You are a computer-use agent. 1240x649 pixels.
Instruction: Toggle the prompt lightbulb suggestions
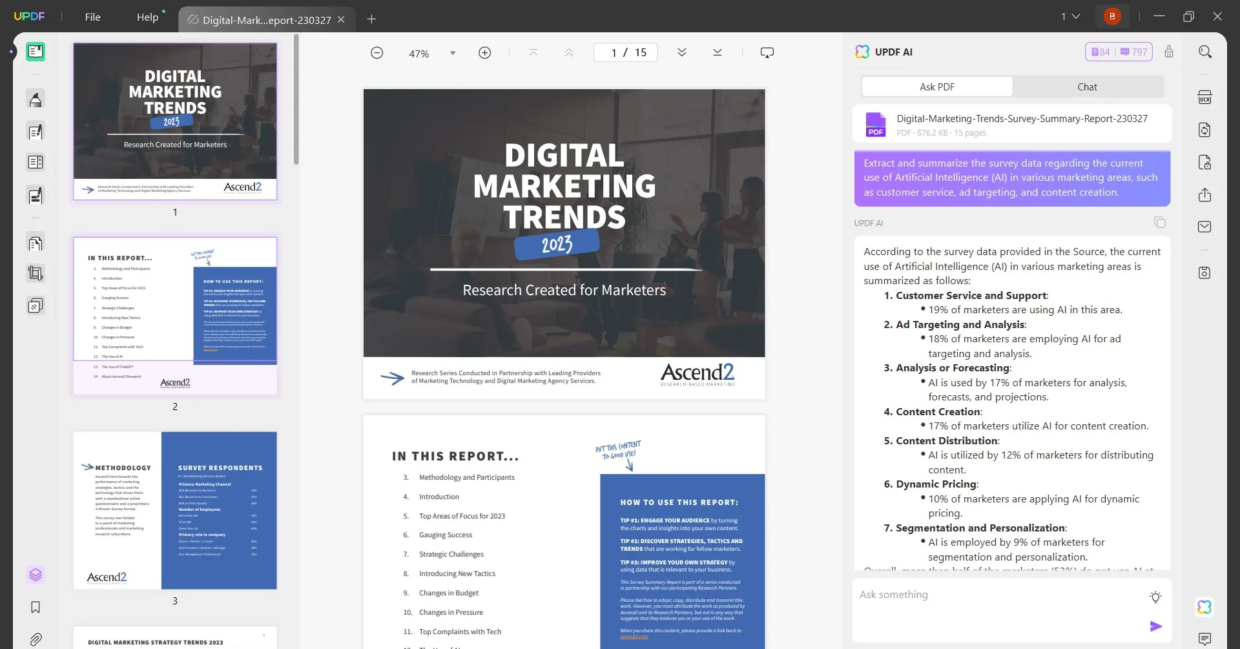[1155, 597]
